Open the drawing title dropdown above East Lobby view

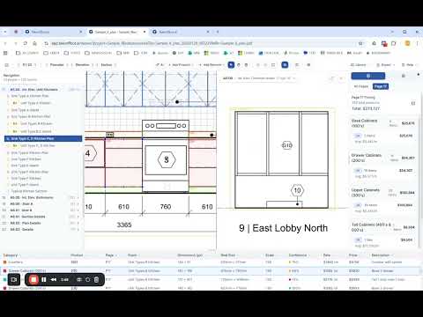click(258, 78)
